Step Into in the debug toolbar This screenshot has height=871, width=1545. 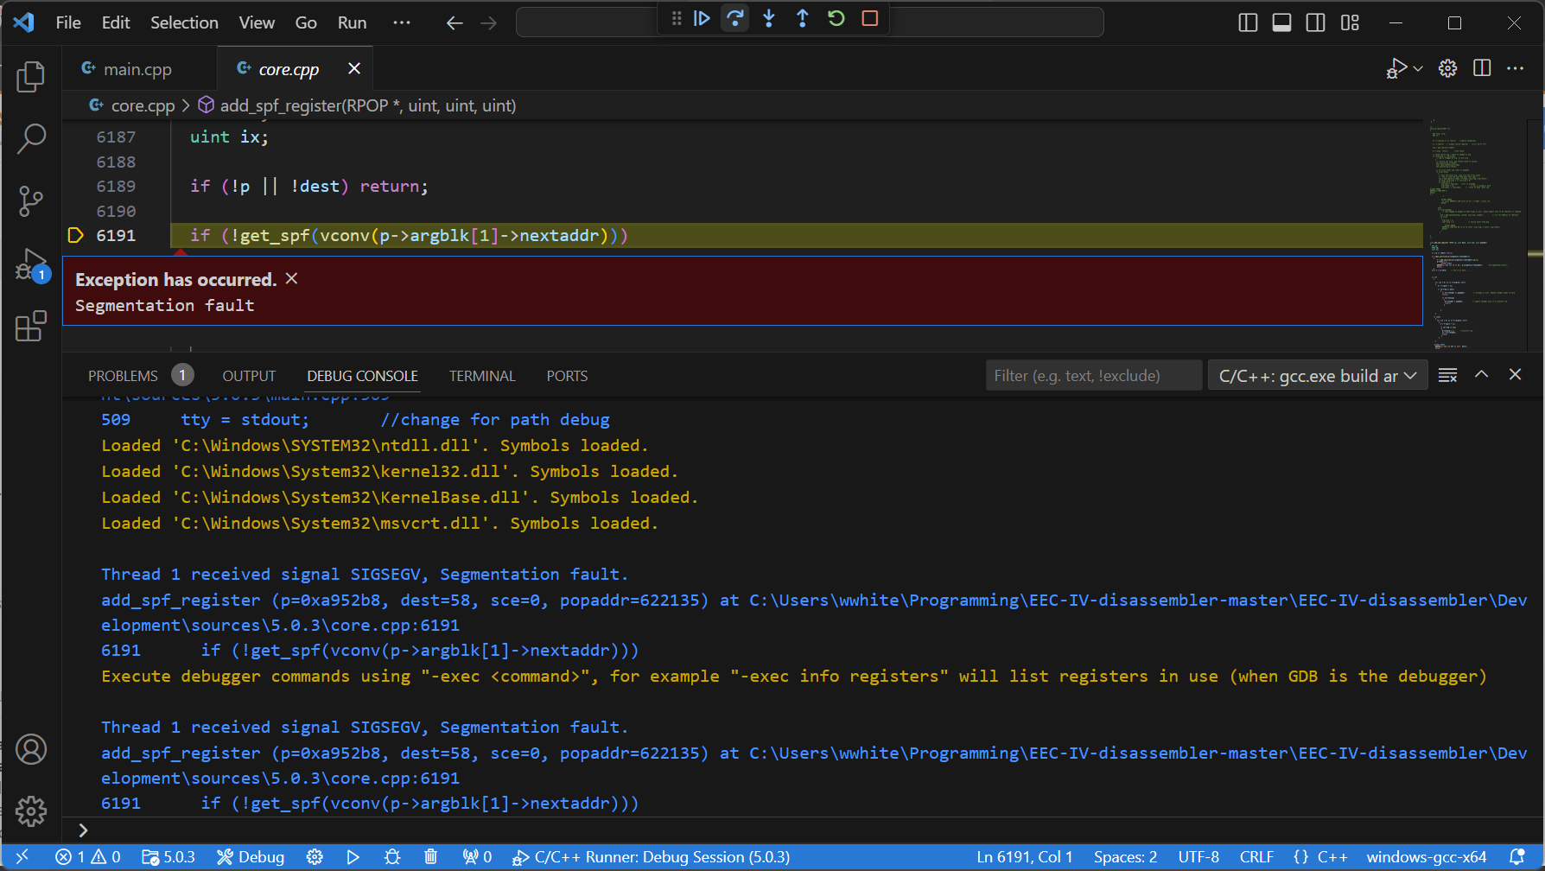point(769,18)
